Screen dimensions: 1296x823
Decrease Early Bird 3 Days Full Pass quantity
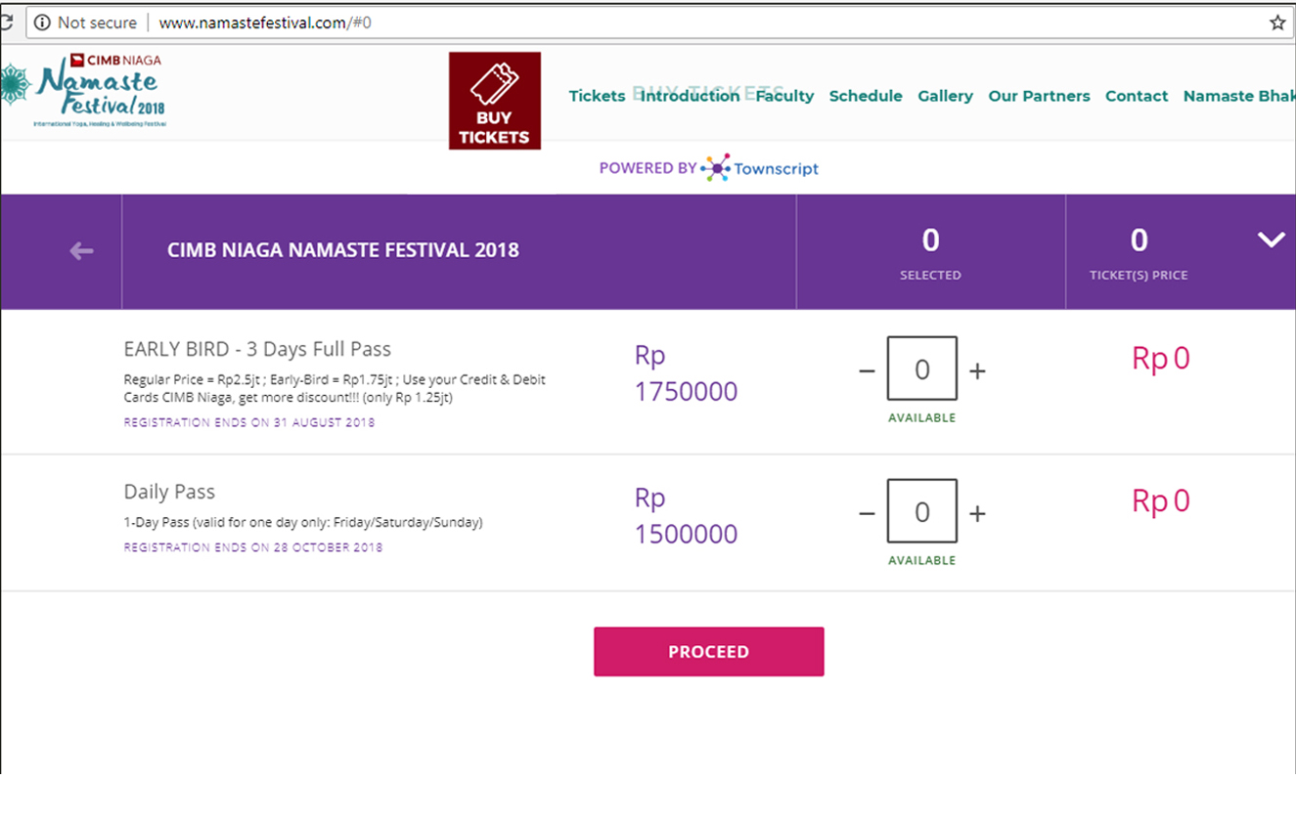[867, 371]
